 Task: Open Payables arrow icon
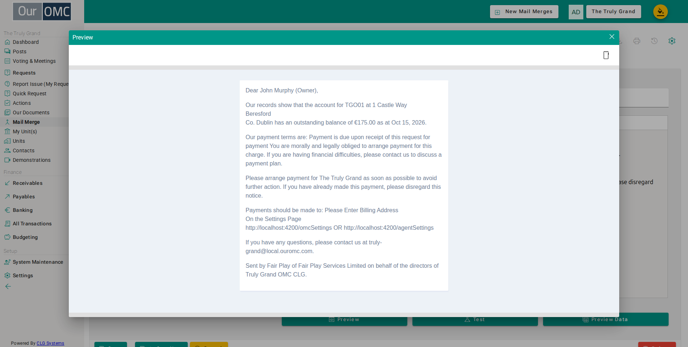click(7, 197)
